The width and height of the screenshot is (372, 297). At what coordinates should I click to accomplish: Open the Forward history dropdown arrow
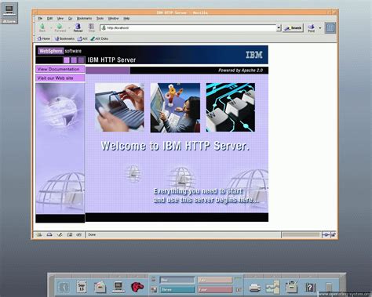click(69, 27)
